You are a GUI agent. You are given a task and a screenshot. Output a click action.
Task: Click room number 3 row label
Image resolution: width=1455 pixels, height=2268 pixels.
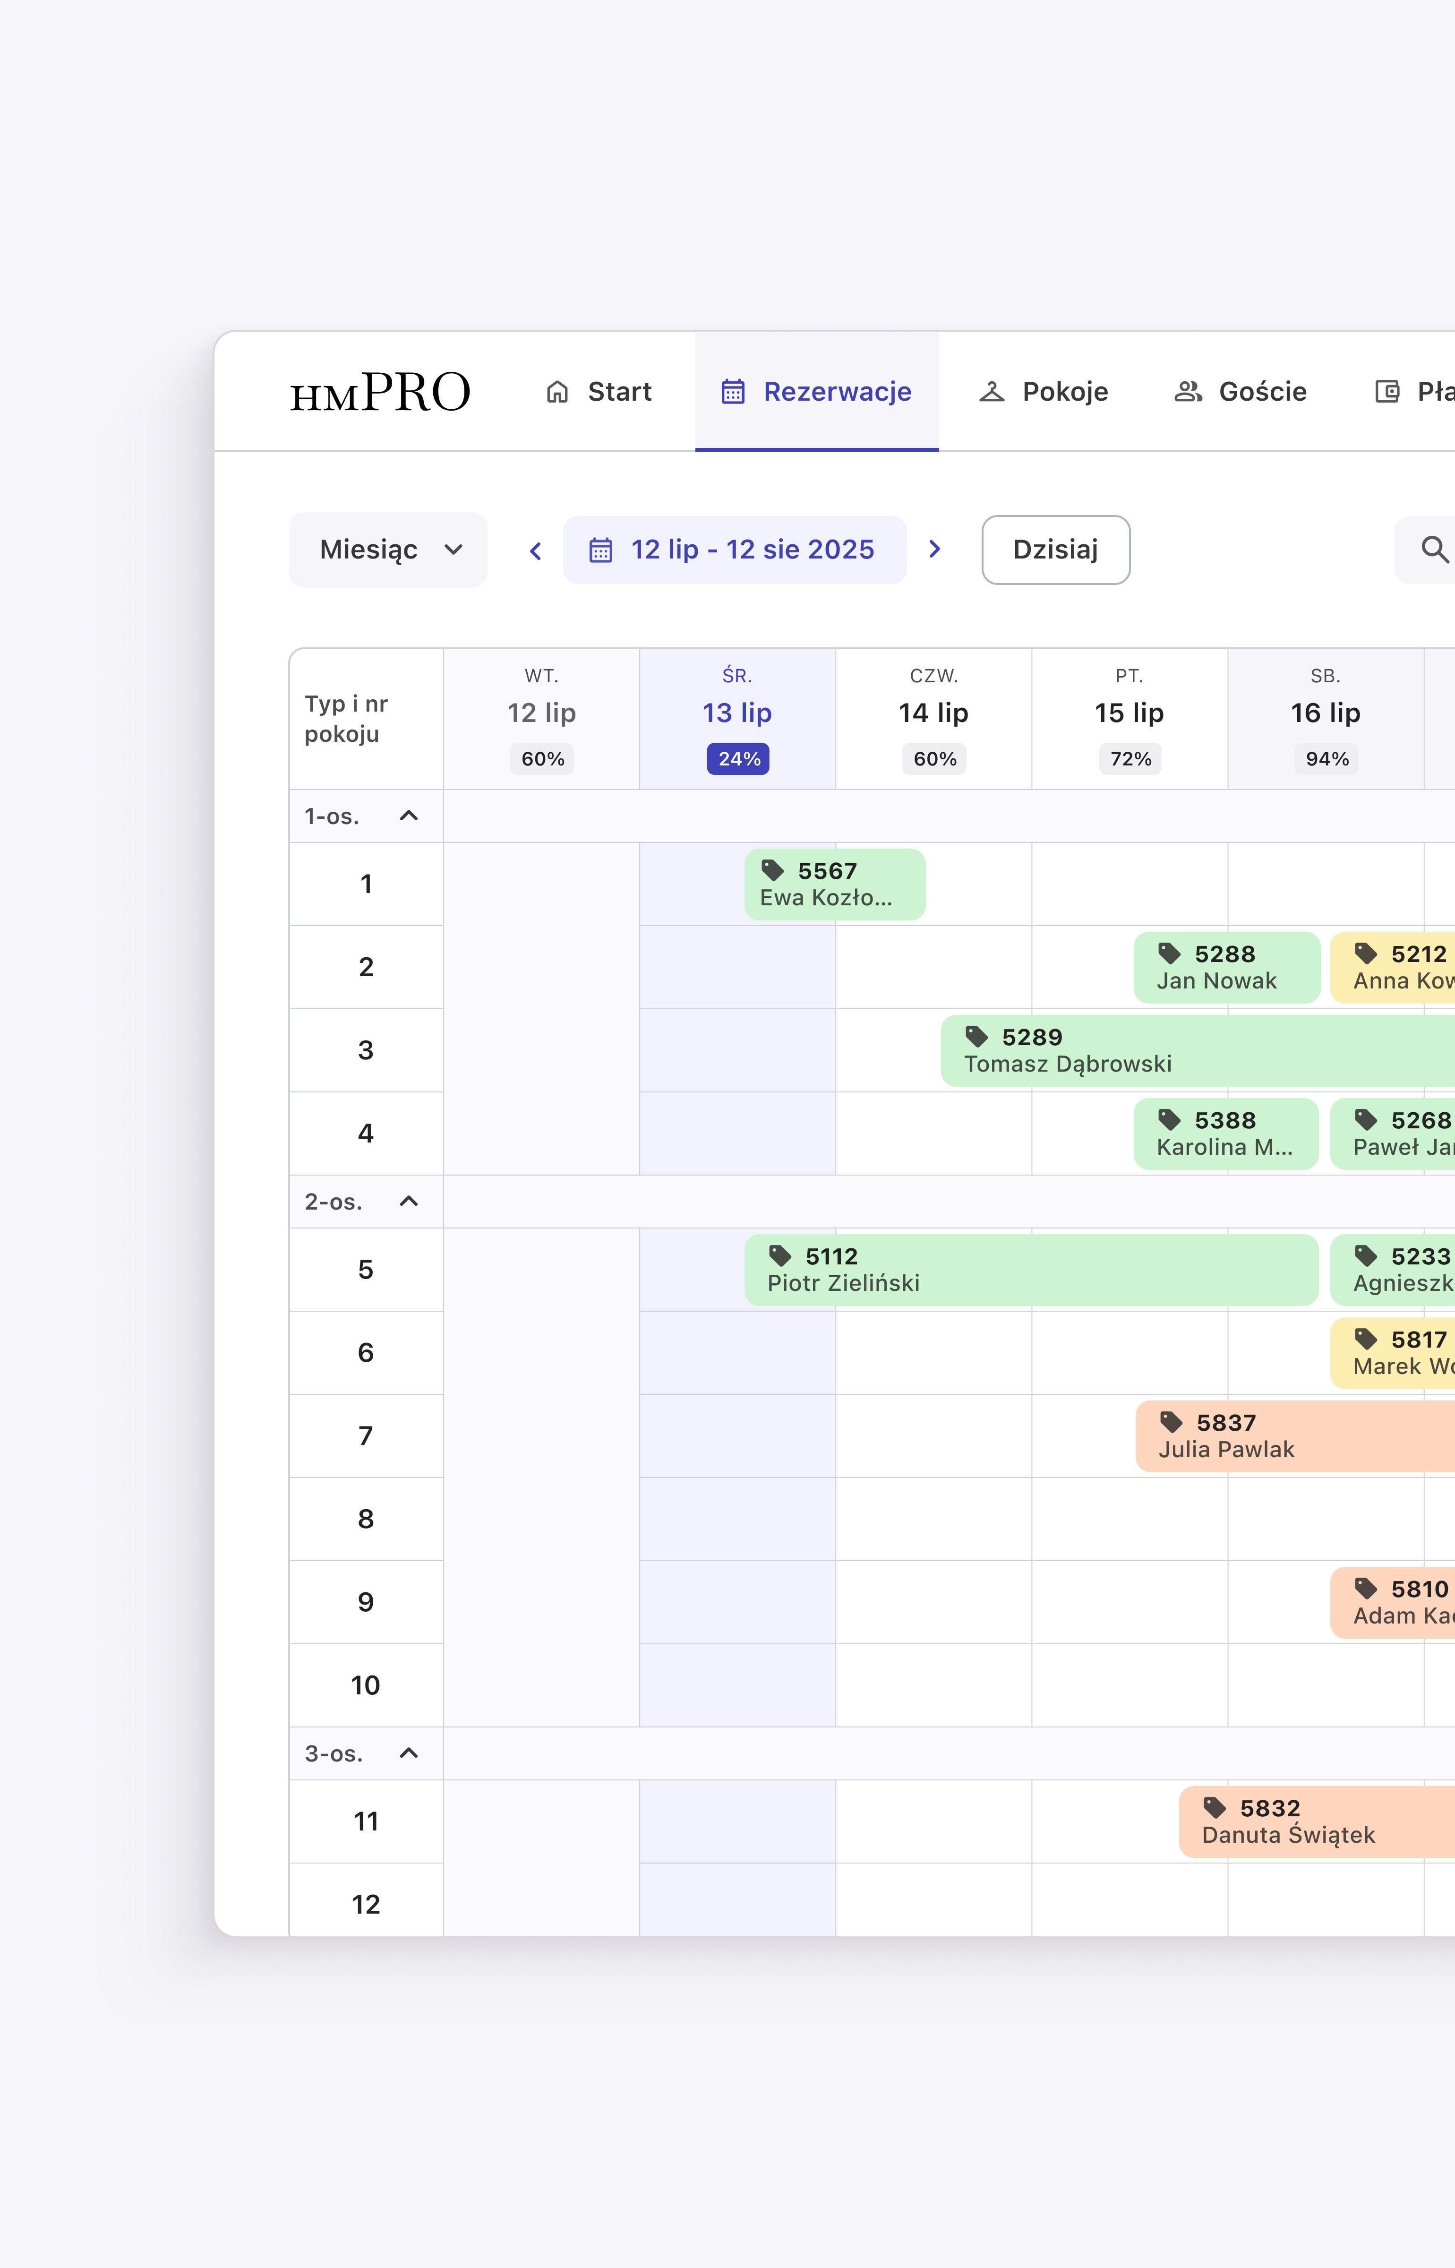coord(367,1051)
